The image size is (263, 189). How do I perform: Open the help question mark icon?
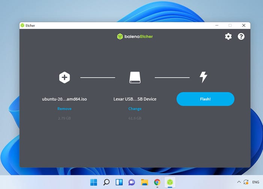[x=241, y=36]
